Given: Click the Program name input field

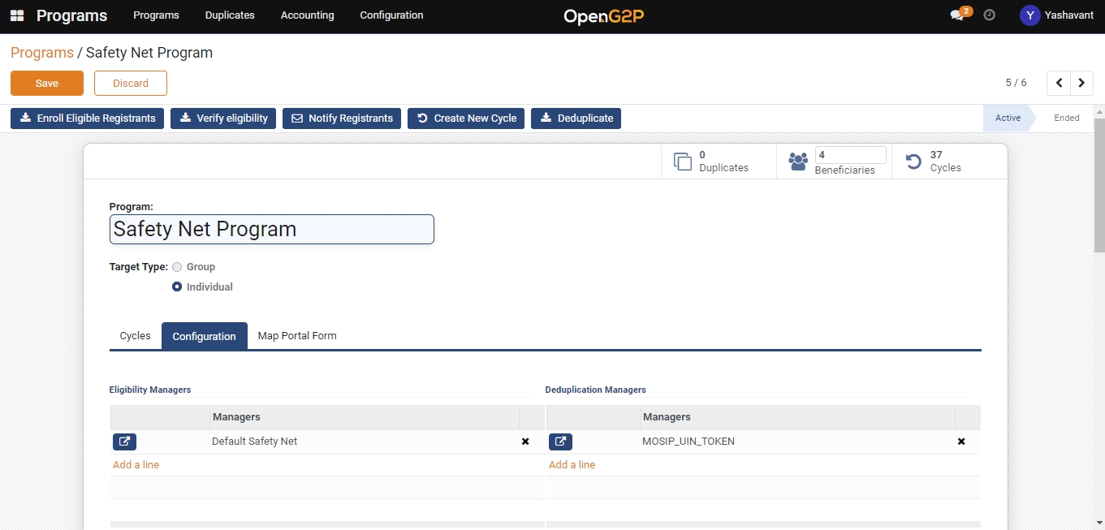Looking at the screenshot, I should click(271, 230).
